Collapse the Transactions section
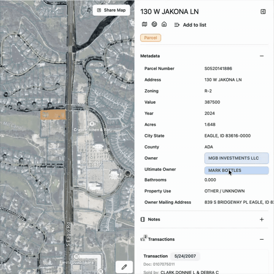This screenshot has width=274, height=274. (x=262, y=239)
